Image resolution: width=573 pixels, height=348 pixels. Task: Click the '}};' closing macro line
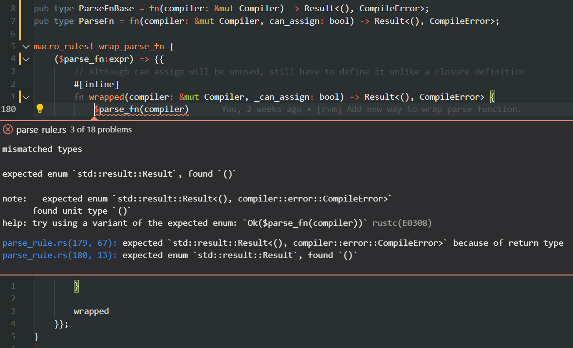61,324
